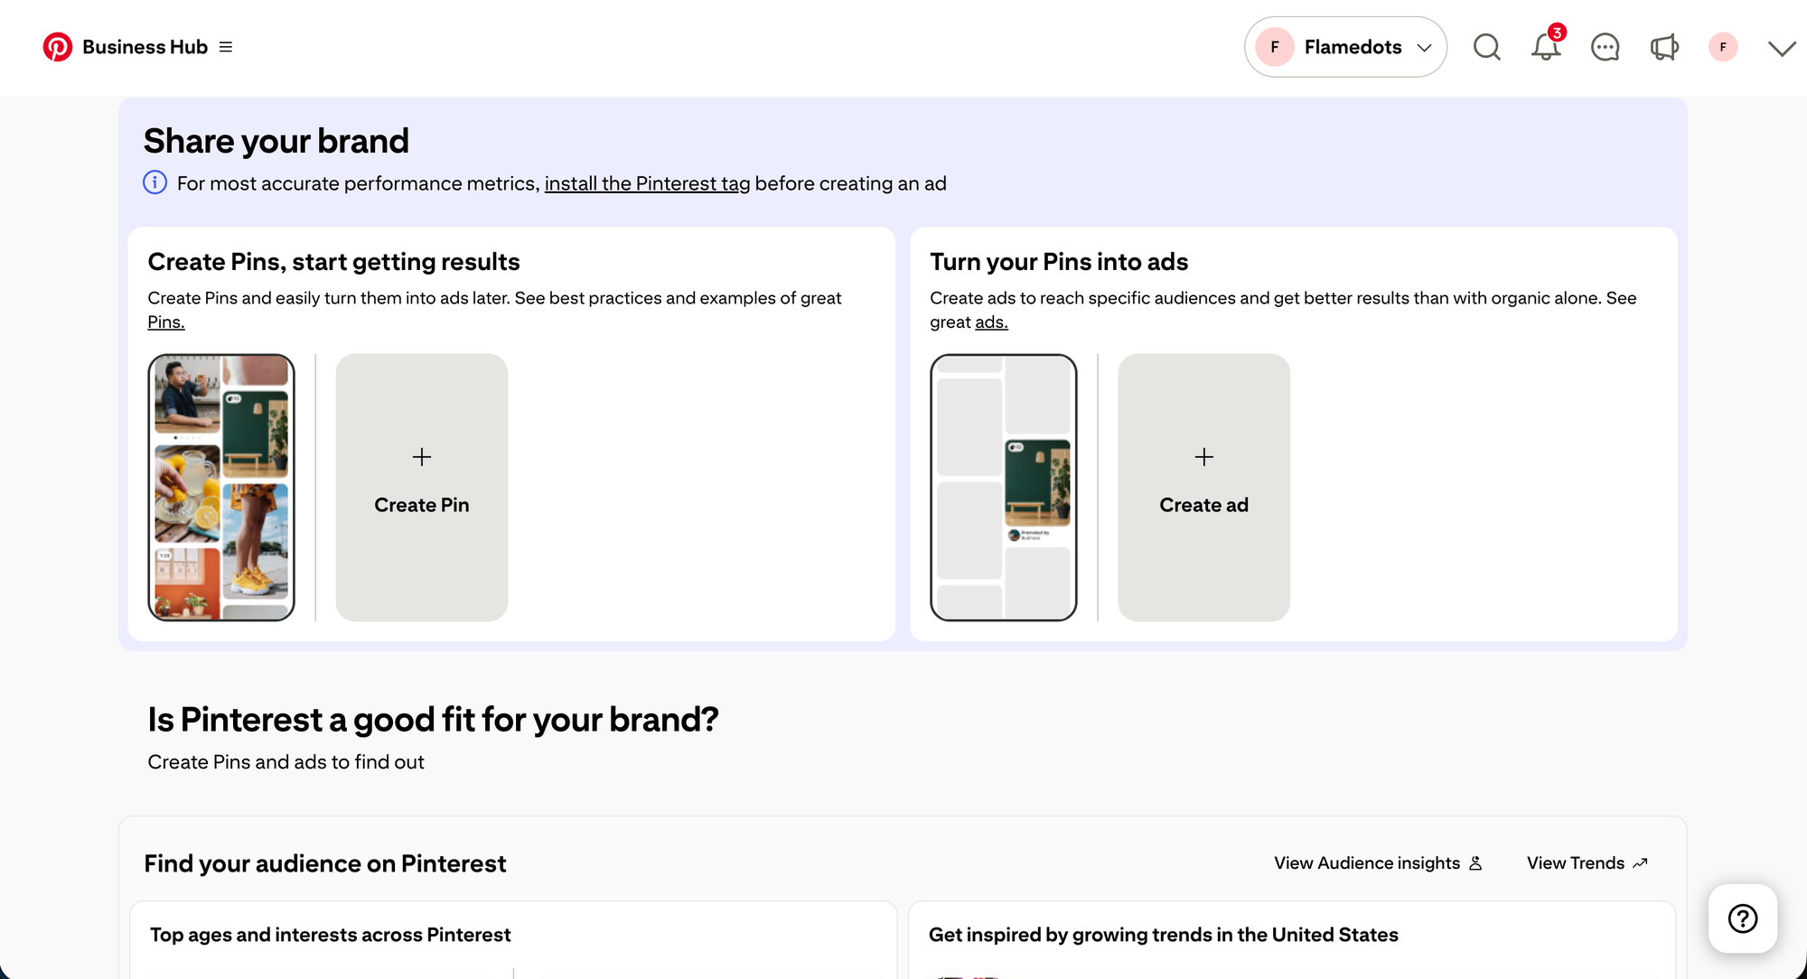The image size is (1807, 979).
Task: Open the great Pins examples link
Action: coord(166,322)
